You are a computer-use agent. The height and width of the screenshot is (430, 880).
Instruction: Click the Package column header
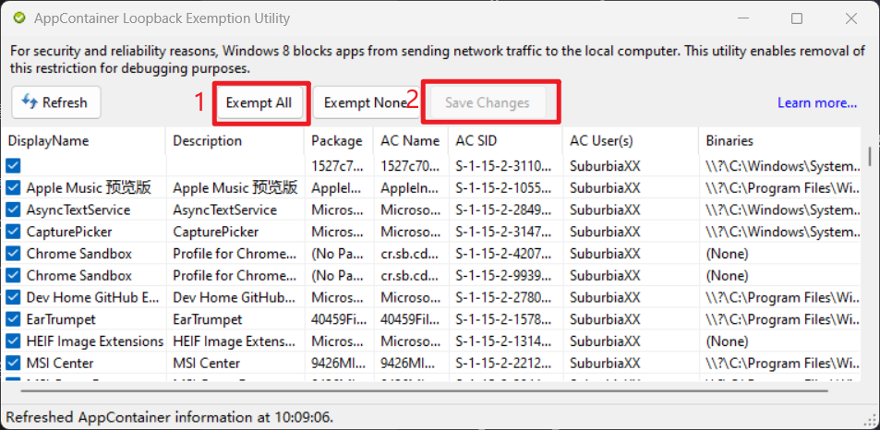(338, 141)
